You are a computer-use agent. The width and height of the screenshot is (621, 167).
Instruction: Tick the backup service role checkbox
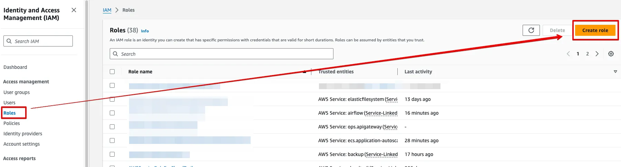(112, 154)
